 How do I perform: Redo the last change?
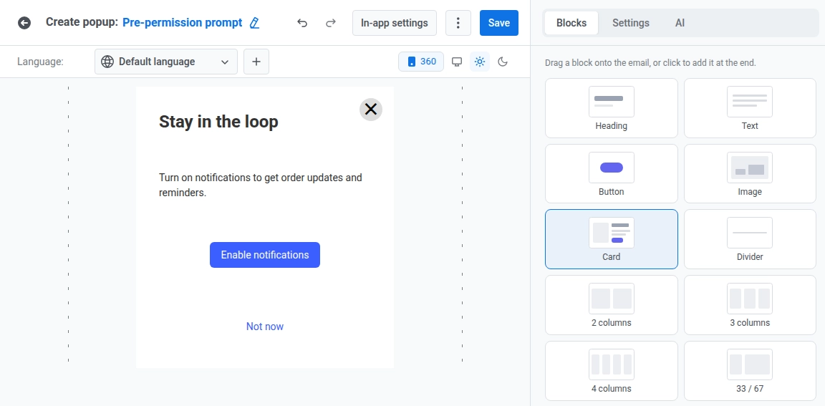pyautogui.click(x=330, y=23)
